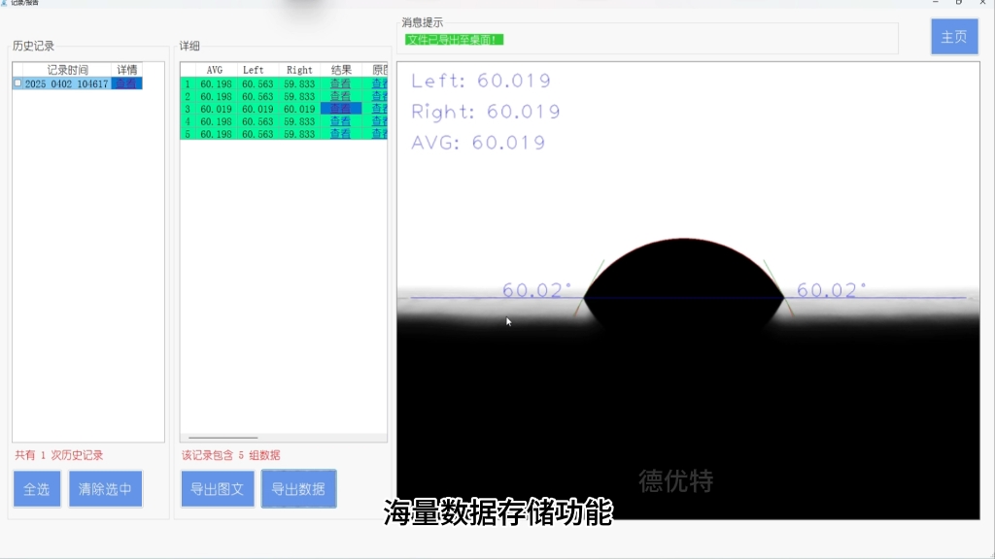This screenshot has height=559, width=995.
Task: Click the Left value 60.563 in row 5
Action: 257,134
